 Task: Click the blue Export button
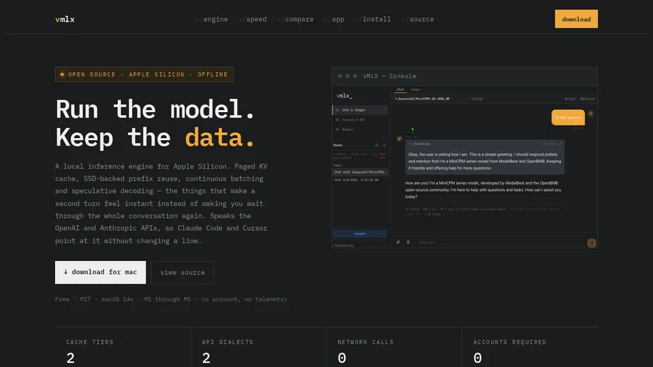click(x=360, y=233)
